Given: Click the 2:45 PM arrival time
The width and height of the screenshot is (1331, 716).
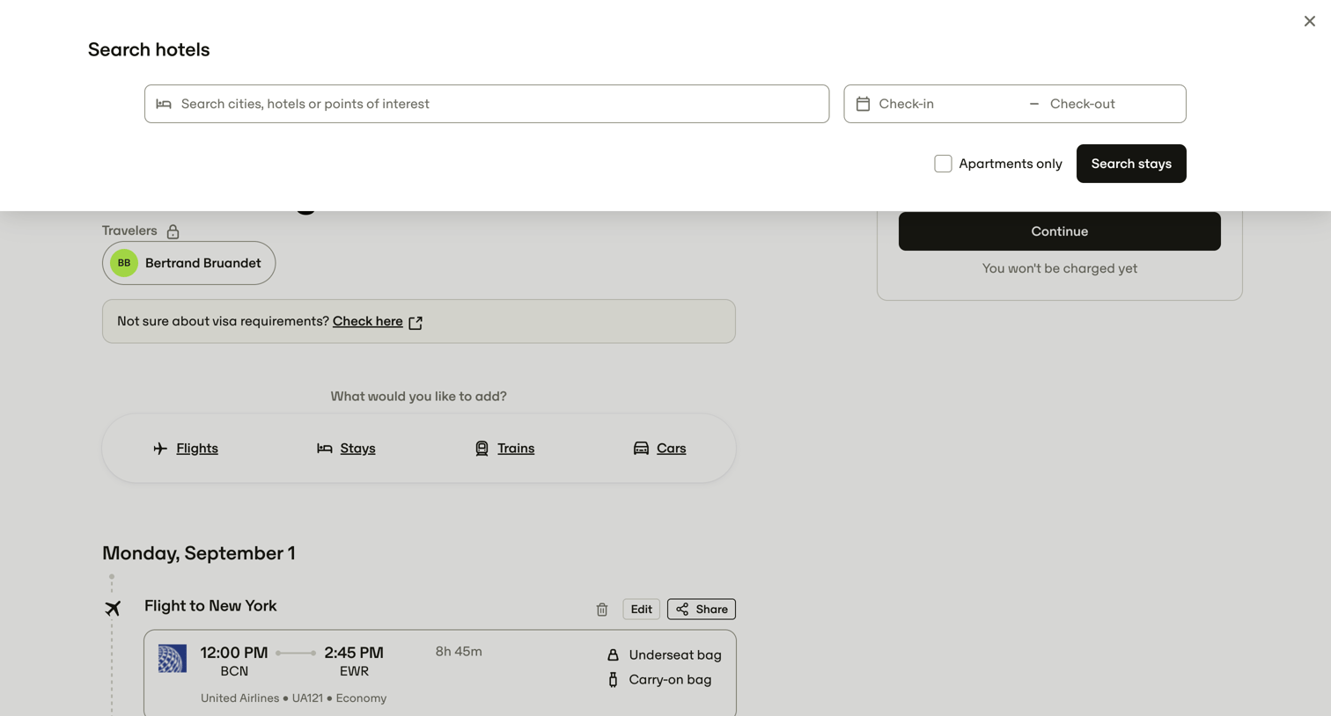Looking at the screenshot, I should [354, 653].
